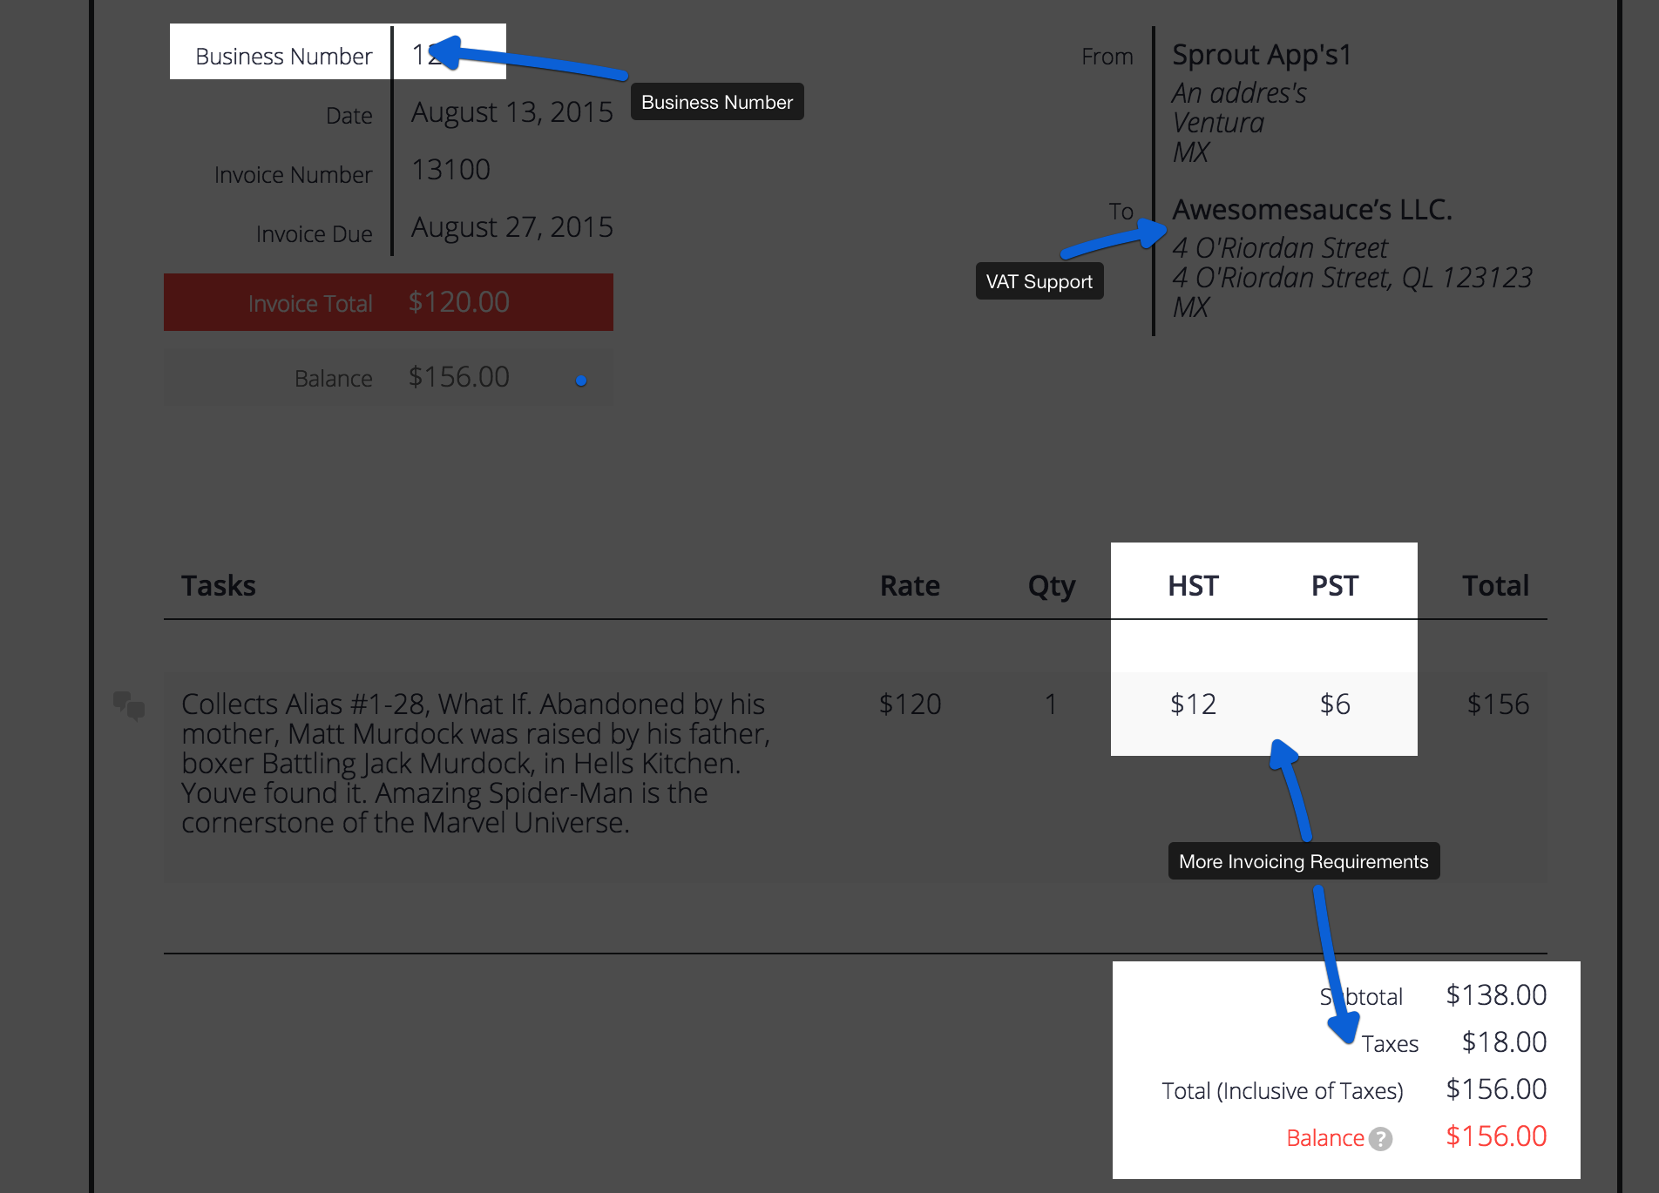
Task: Click the red $156.00 Balance amount
Action: [1495, 1136]
